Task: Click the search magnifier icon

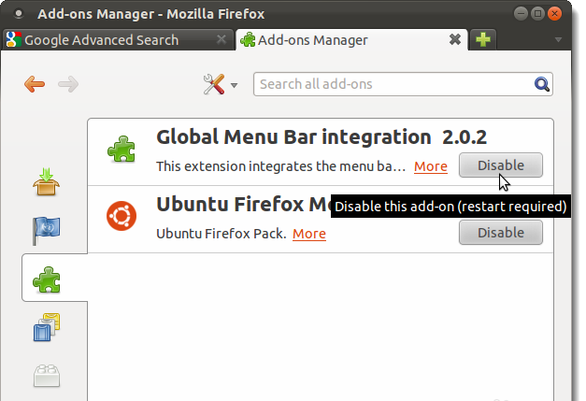Action: (x=542, y=84)
